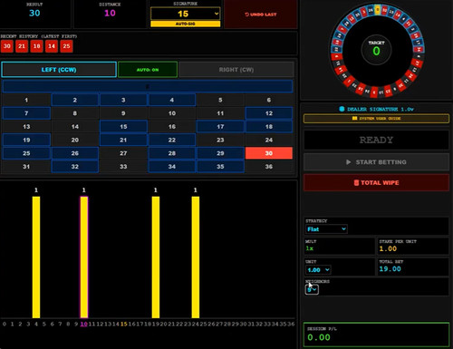
Task: Choose number 17 on the grid
Action: tap(220, 127)
